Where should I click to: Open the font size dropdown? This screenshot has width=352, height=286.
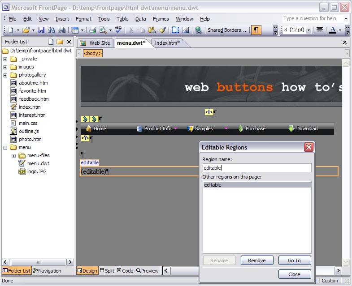(309, 30)
